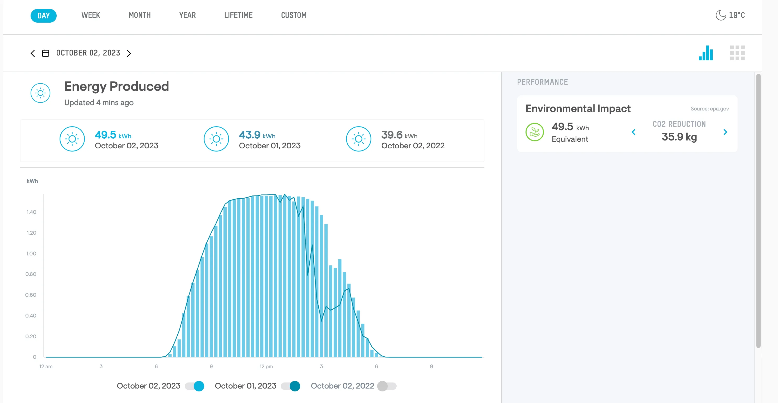Click the OCTOBER 02, 2023 date label
The width and height of the screenshot is (778, 403).
point(88,53)
